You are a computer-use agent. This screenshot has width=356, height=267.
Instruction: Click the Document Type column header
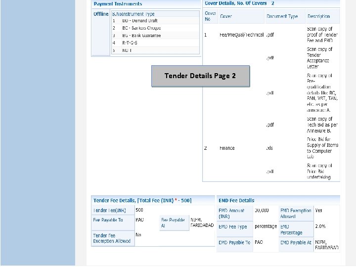[x=282, y=16]
